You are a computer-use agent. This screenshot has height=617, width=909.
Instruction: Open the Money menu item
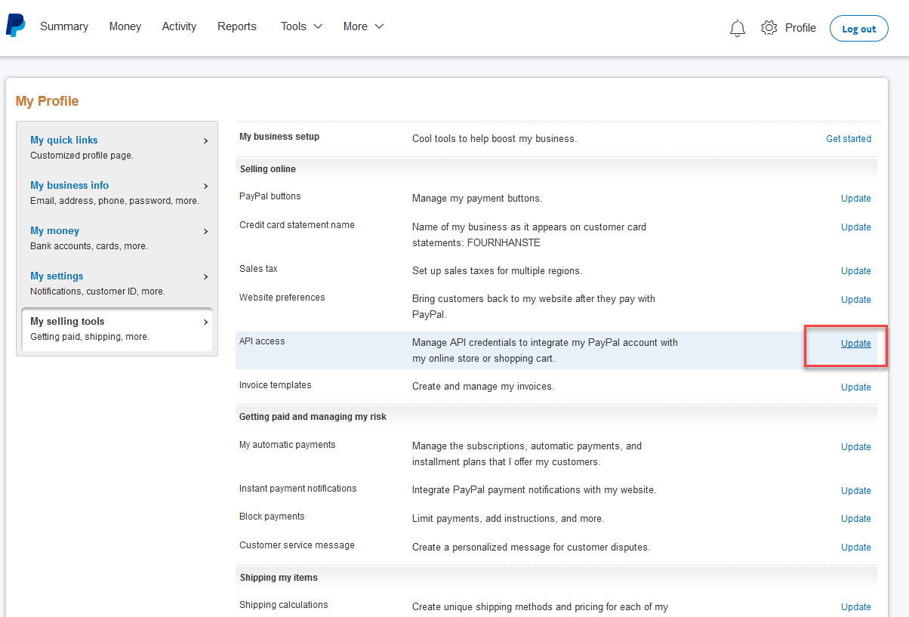(x=125, y=26)
